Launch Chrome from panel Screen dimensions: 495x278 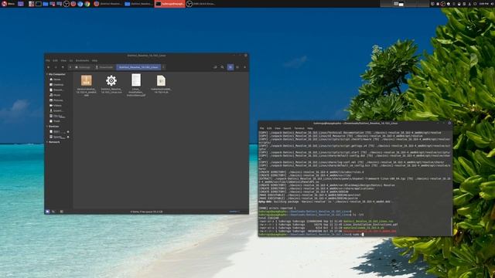coord(87,4)
